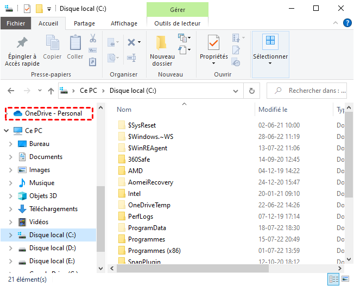Click the Coller clipboard icon

[x=75, y=42]
